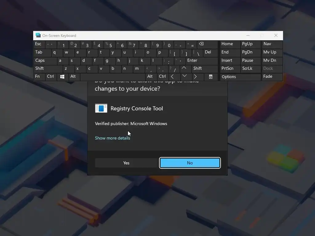The height and width of the screenshot is (236, 315).
Task: Click the Mv Dn key
Action: pyautogui.click(x=272, y=61)
